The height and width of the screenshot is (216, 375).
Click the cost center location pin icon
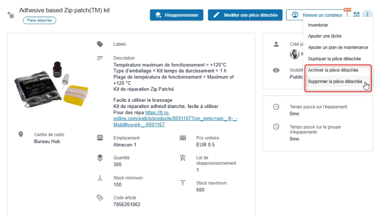tap(21, 134)
